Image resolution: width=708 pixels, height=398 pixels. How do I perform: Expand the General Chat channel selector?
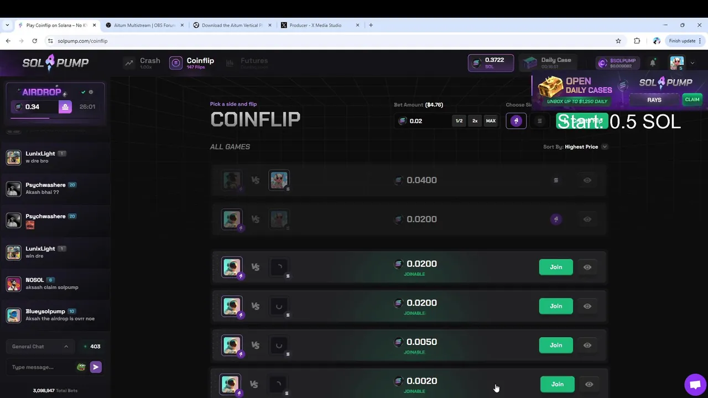click(x=40, y=347)
